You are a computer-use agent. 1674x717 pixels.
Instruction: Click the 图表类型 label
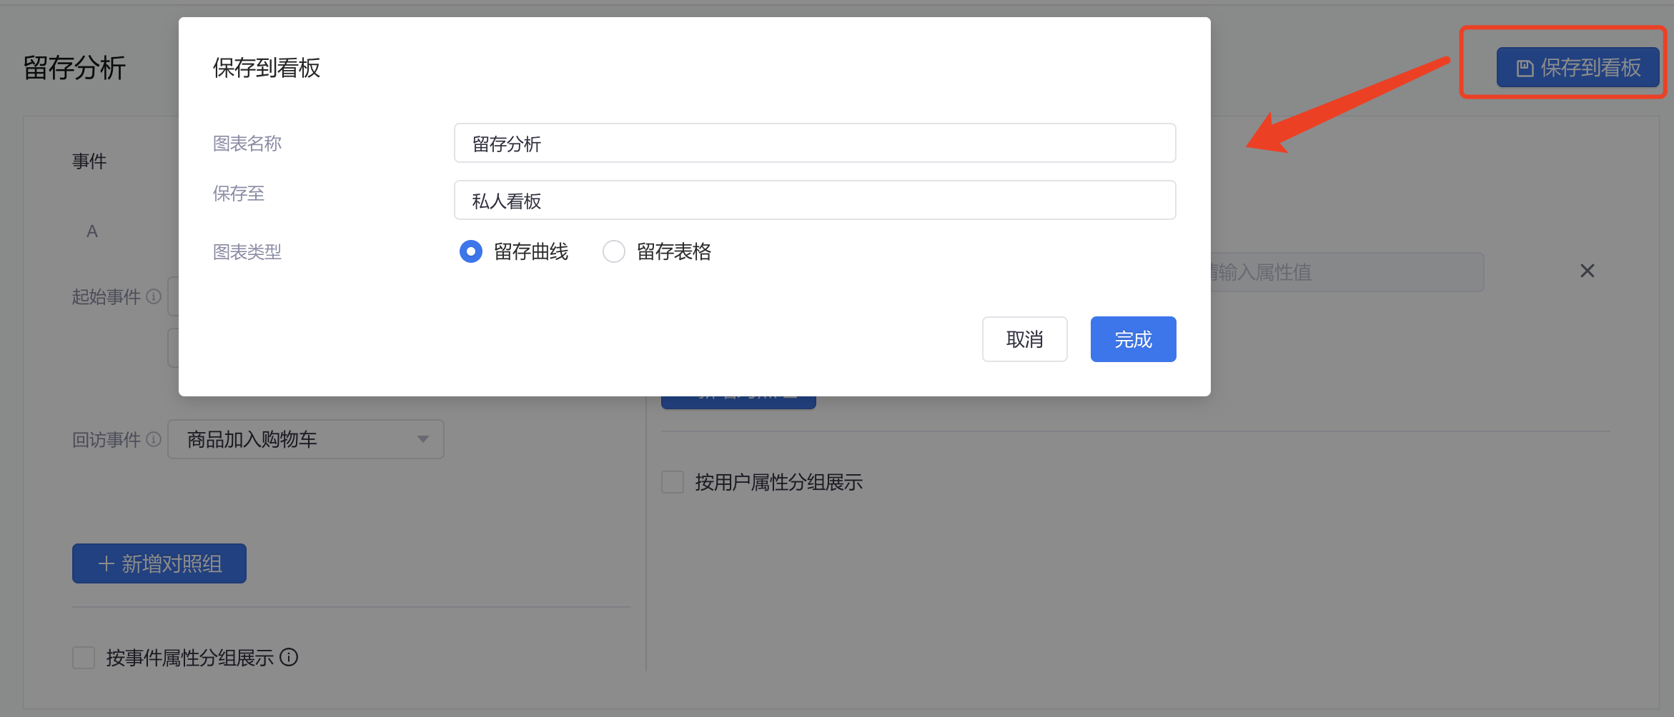coord(247,251)
